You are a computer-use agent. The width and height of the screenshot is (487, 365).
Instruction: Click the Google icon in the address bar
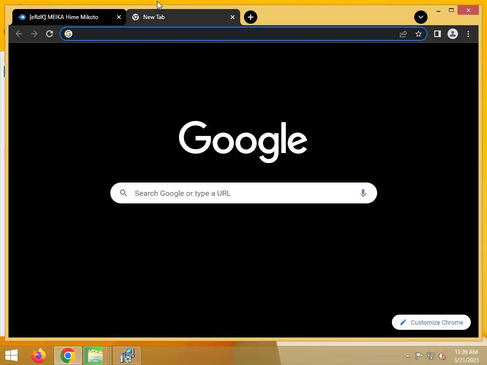pos(68,34)
